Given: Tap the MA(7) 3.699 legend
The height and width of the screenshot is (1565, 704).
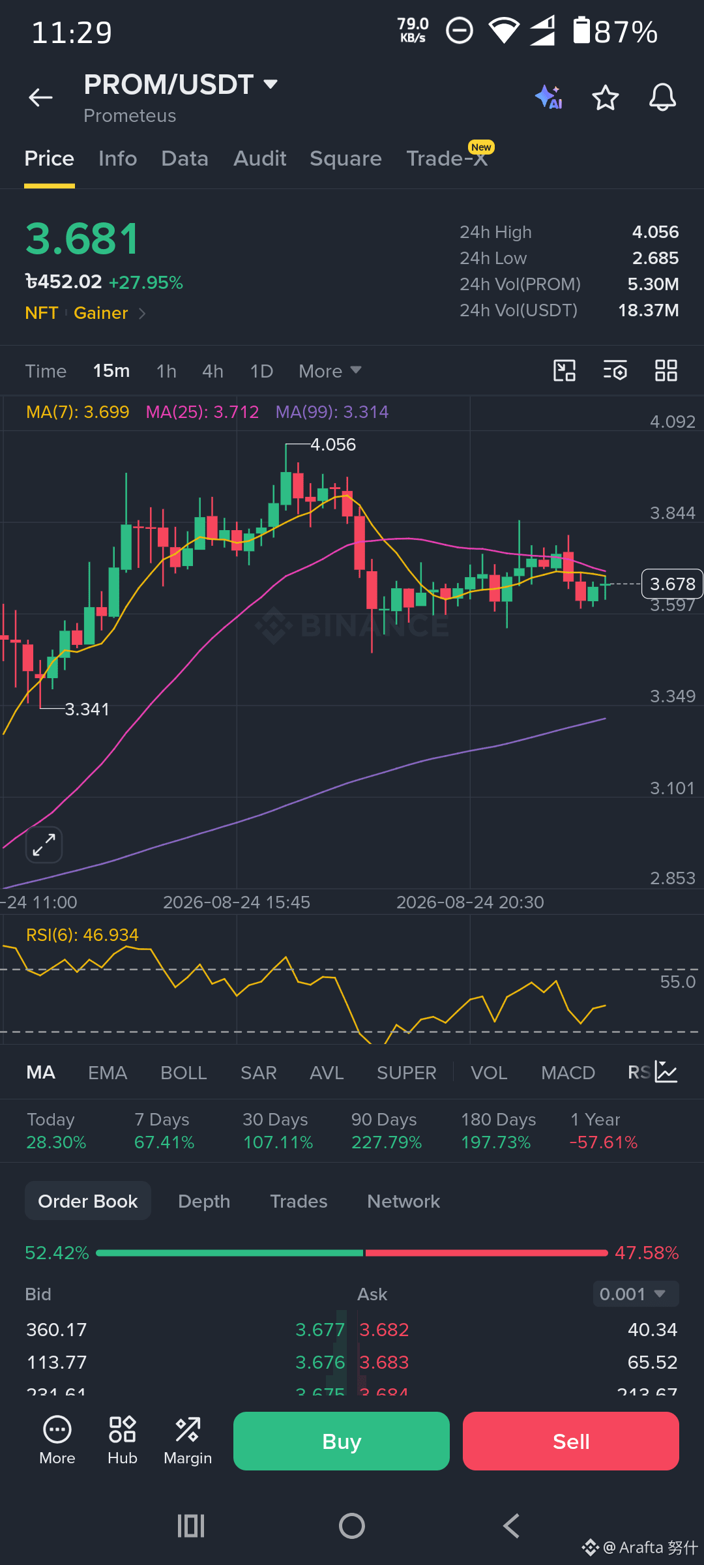Looking at the screenshot, I should [78, 412].
